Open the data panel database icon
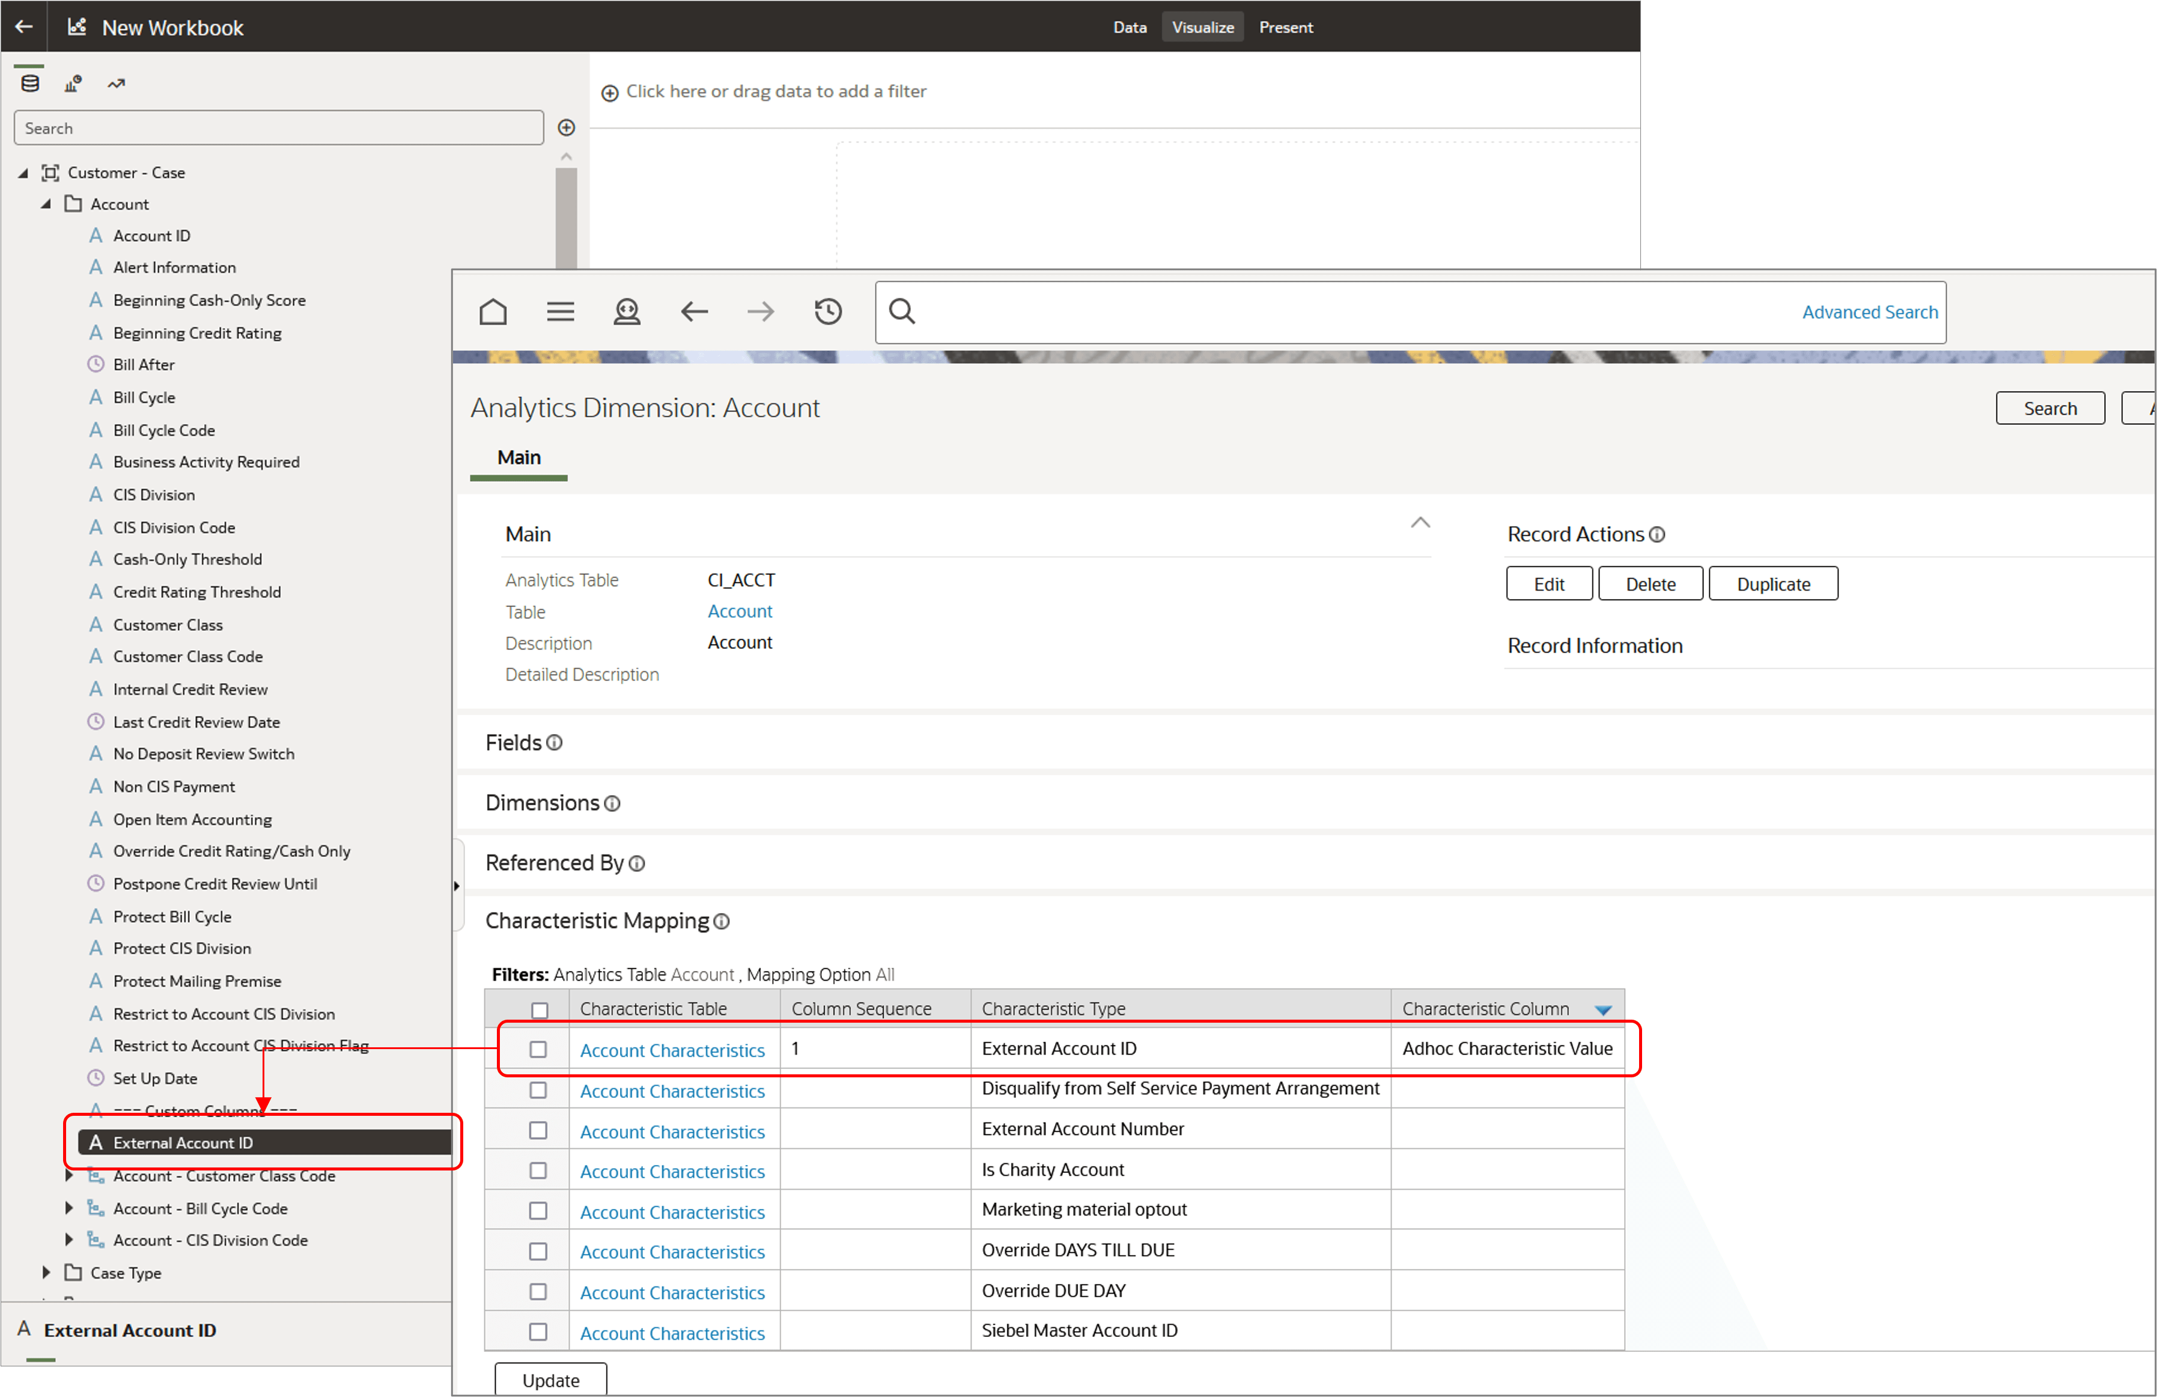2157x1397 pixels. [29, 82]
